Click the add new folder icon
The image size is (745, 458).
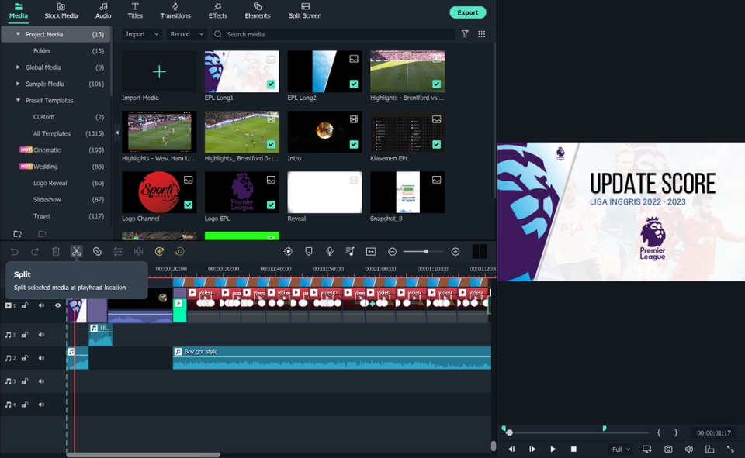tap(18, 233)
